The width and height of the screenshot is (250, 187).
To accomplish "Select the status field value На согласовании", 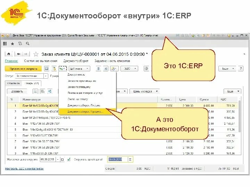I will (30, 76).
